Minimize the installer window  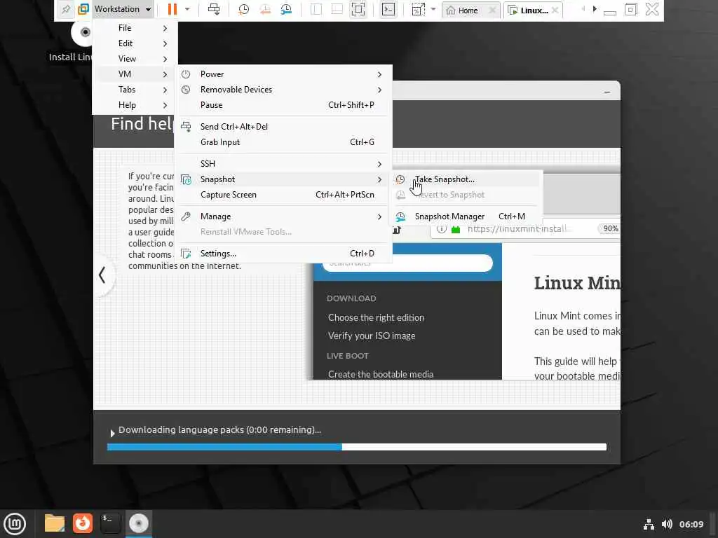[607, 92]
